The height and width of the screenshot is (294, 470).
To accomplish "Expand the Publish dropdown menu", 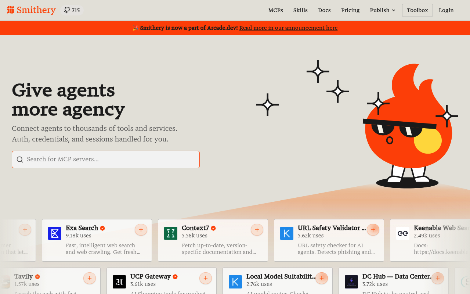I will [383, 10].
